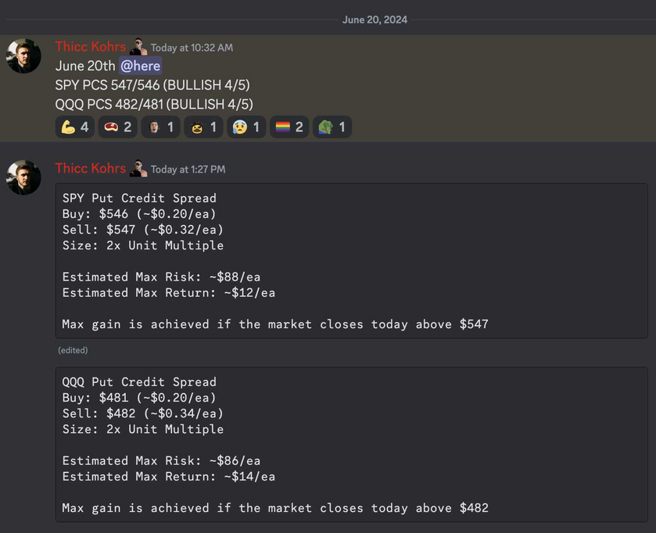Click the steak reaction with count 2
Viewport: 656px width, 533px height.
(117, 127)
